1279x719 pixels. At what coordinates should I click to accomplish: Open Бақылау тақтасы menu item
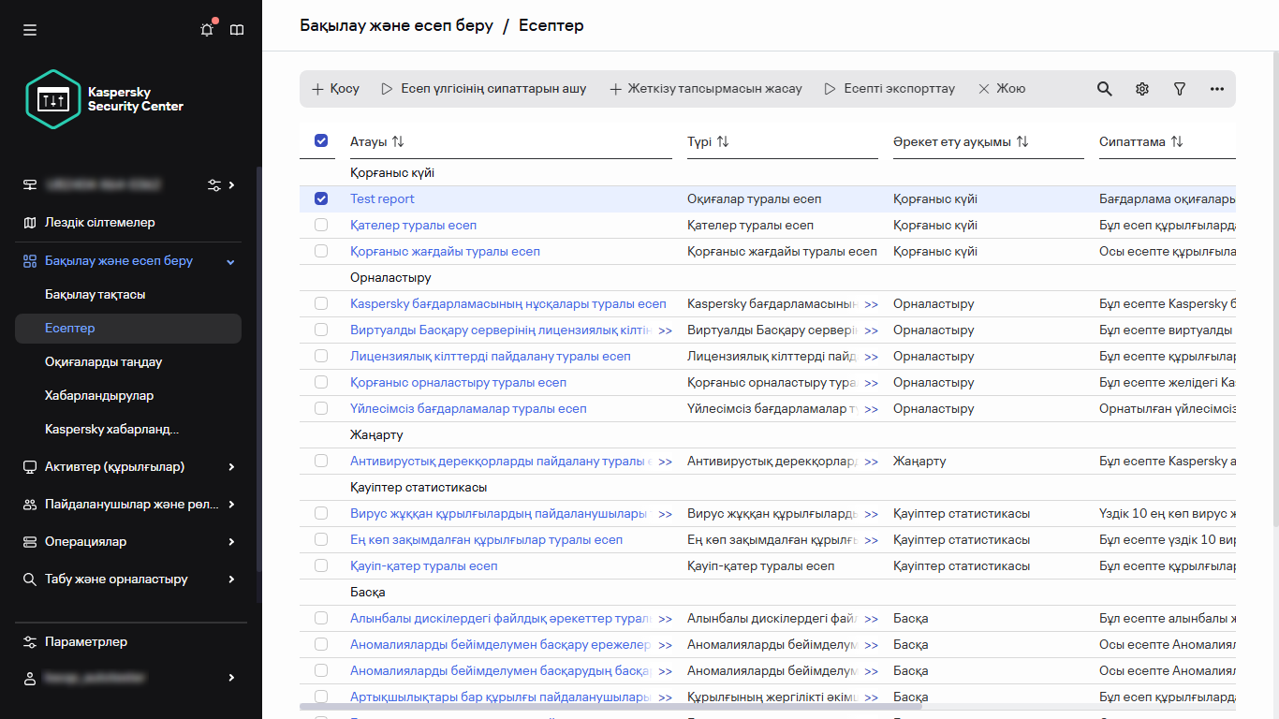point(96,295)
